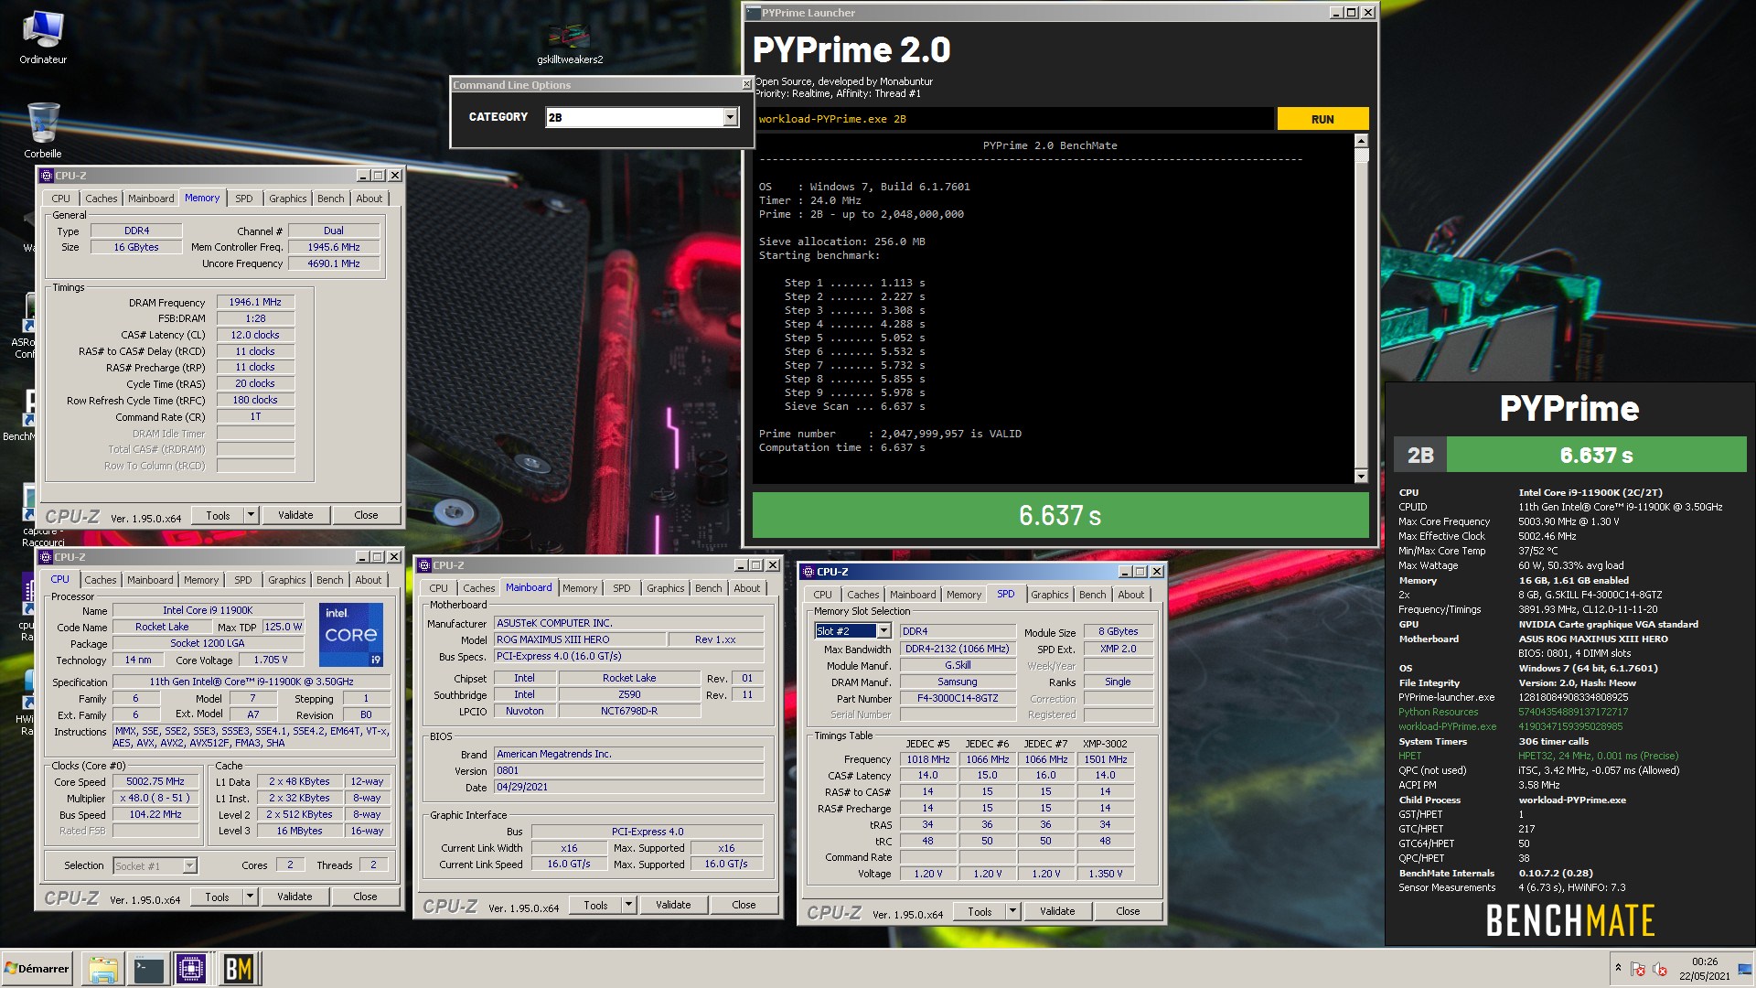1756x988 pixels.
Task: Click the PYPrime Launcher title bar icon
Action: (x=754, y=13)
